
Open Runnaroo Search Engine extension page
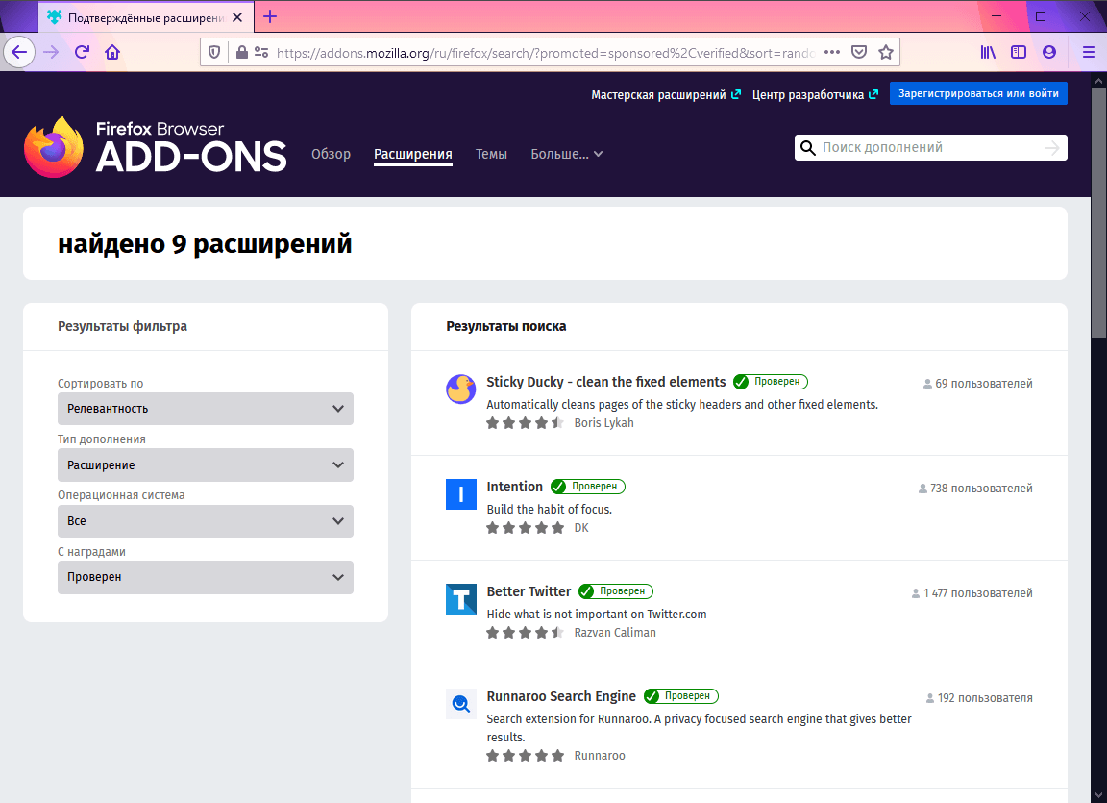561,696
